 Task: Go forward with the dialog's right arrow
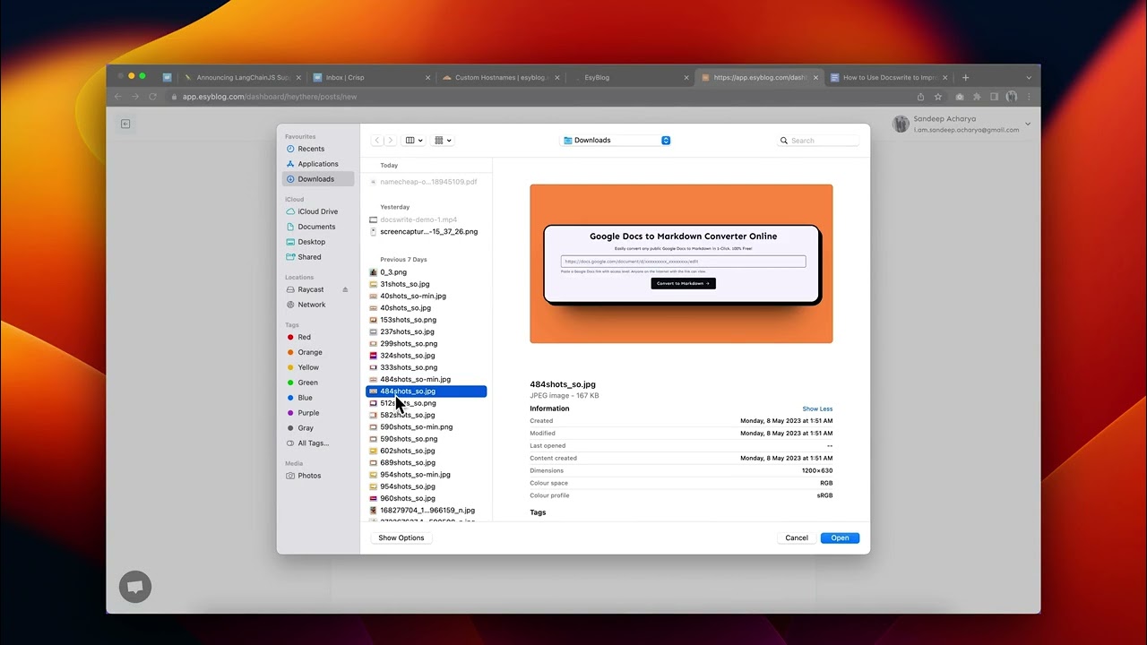point(390,141)
